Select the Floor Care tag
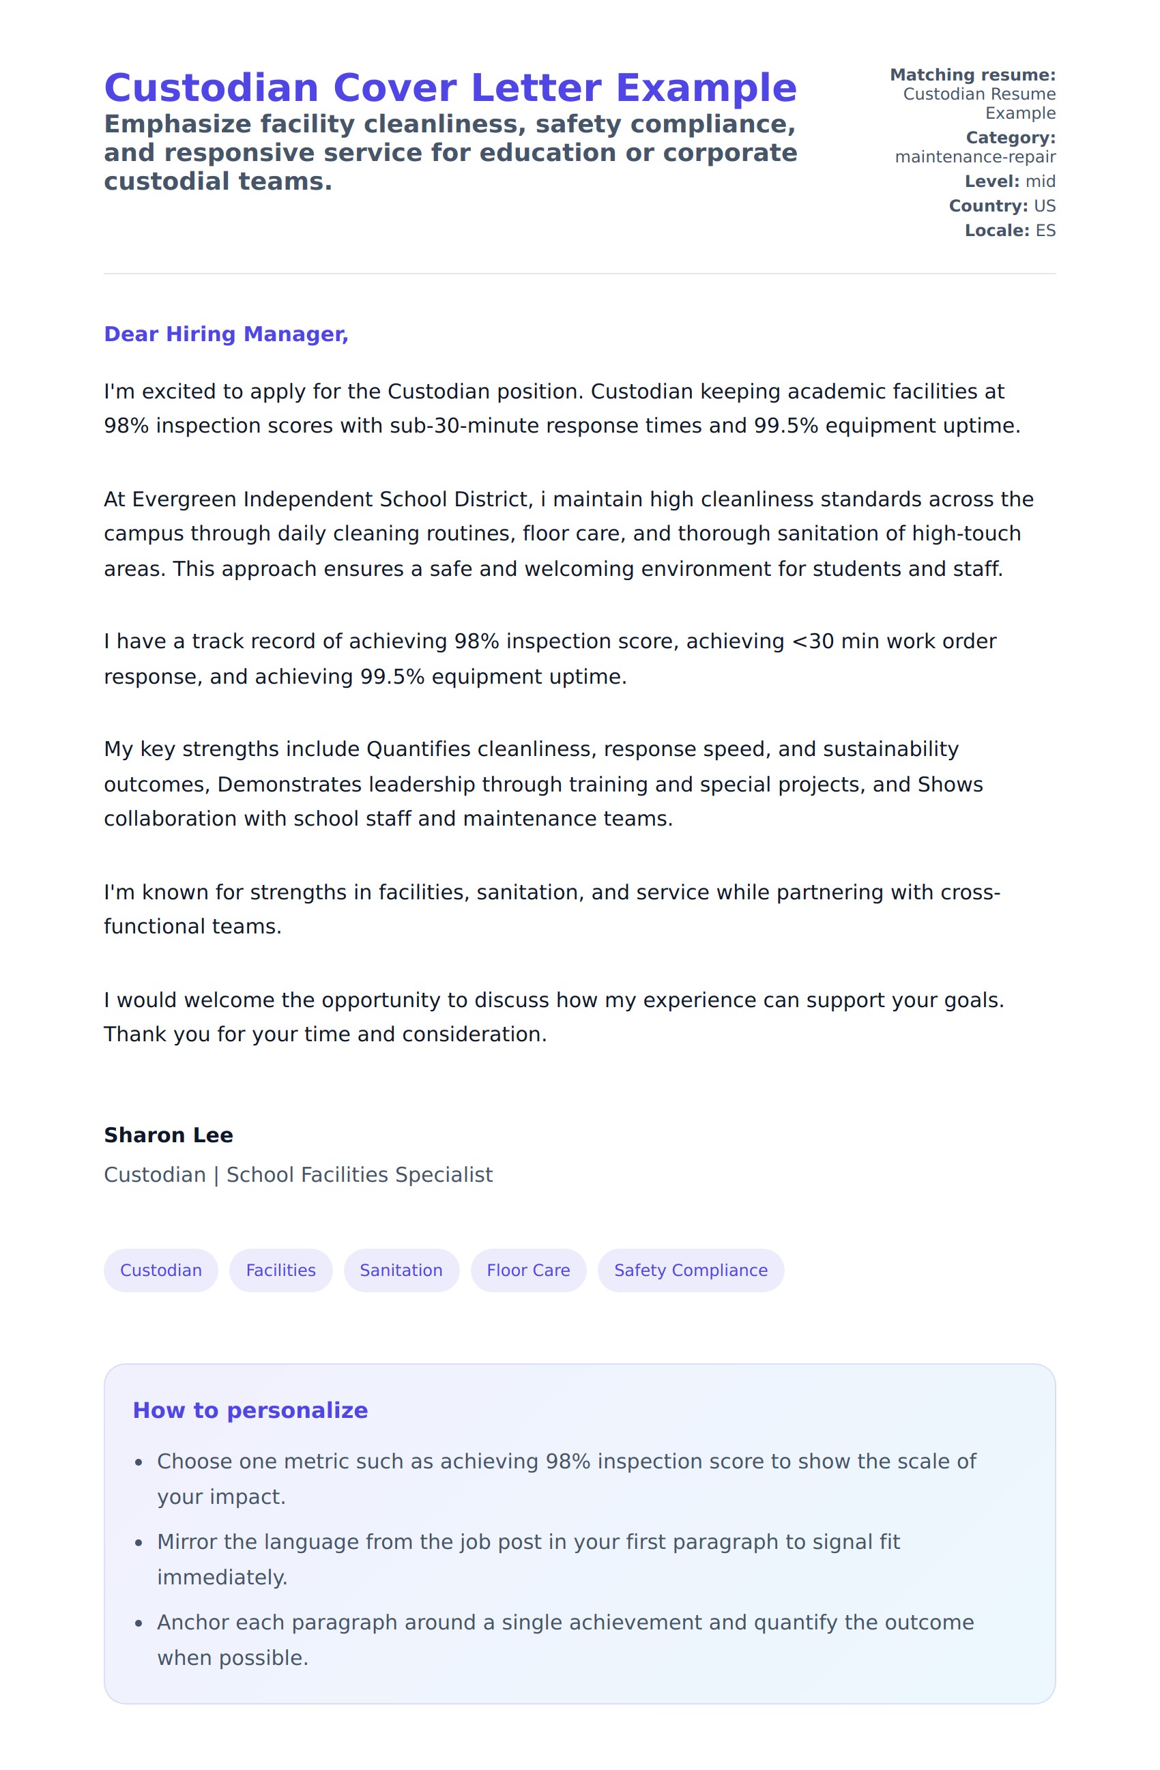The height and width of the screenshot is (1770, 1160). coord(528,1271)
